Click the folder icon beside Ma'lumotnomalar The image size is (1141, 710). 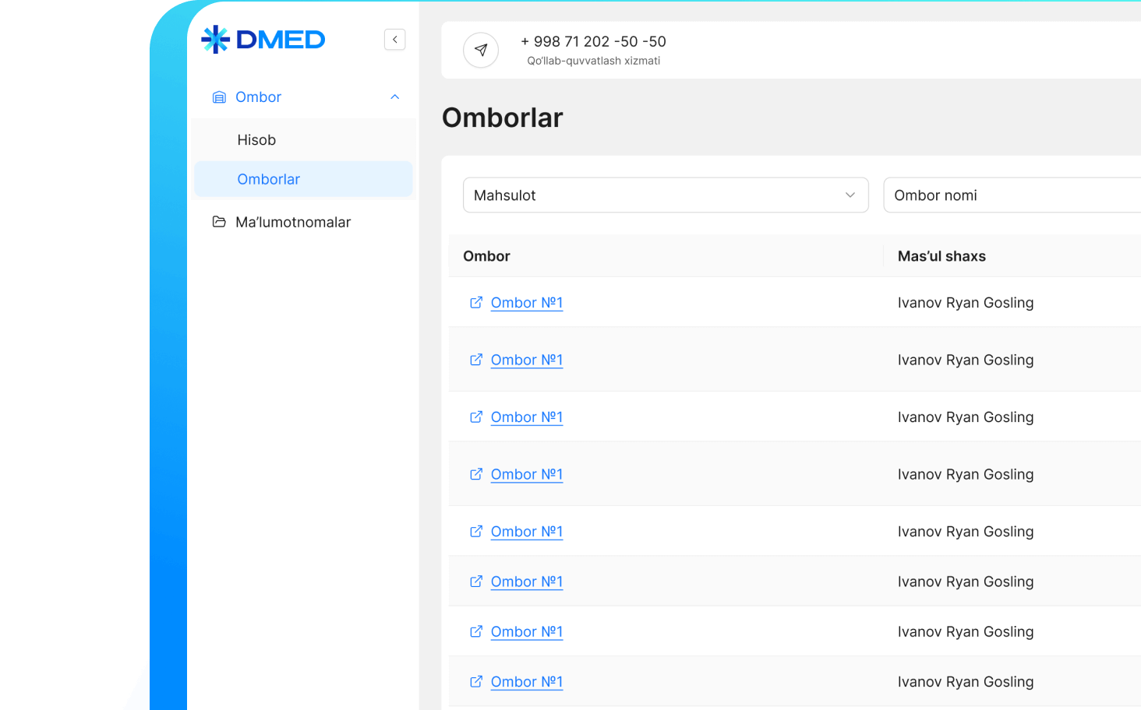(x=220, y=222)
